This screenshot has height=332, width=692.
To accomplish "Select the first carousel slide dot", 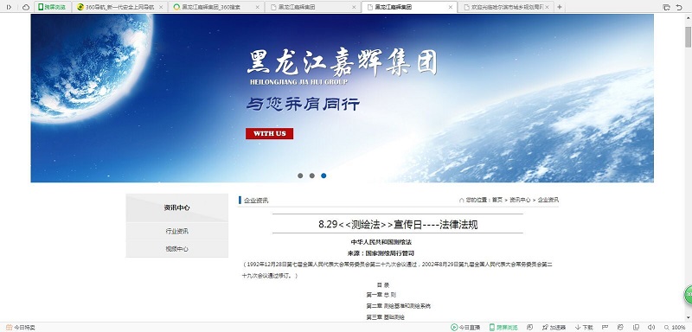I will tap(300, 176).
